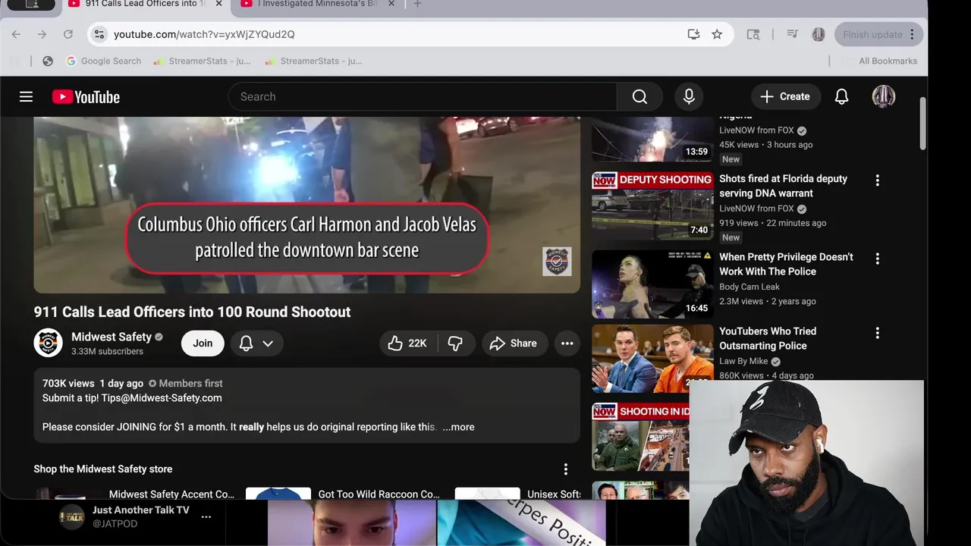Open more actions menu beside Share
The height and width of the screenshot is (546, 971).
click(567, 344)
